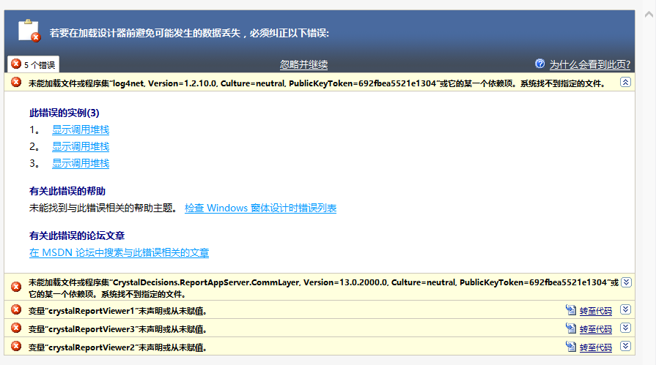The height and width of the screenshot is (365, 656).
Task: Open second 显示调用堆栈 link
Action: point(81,146)
